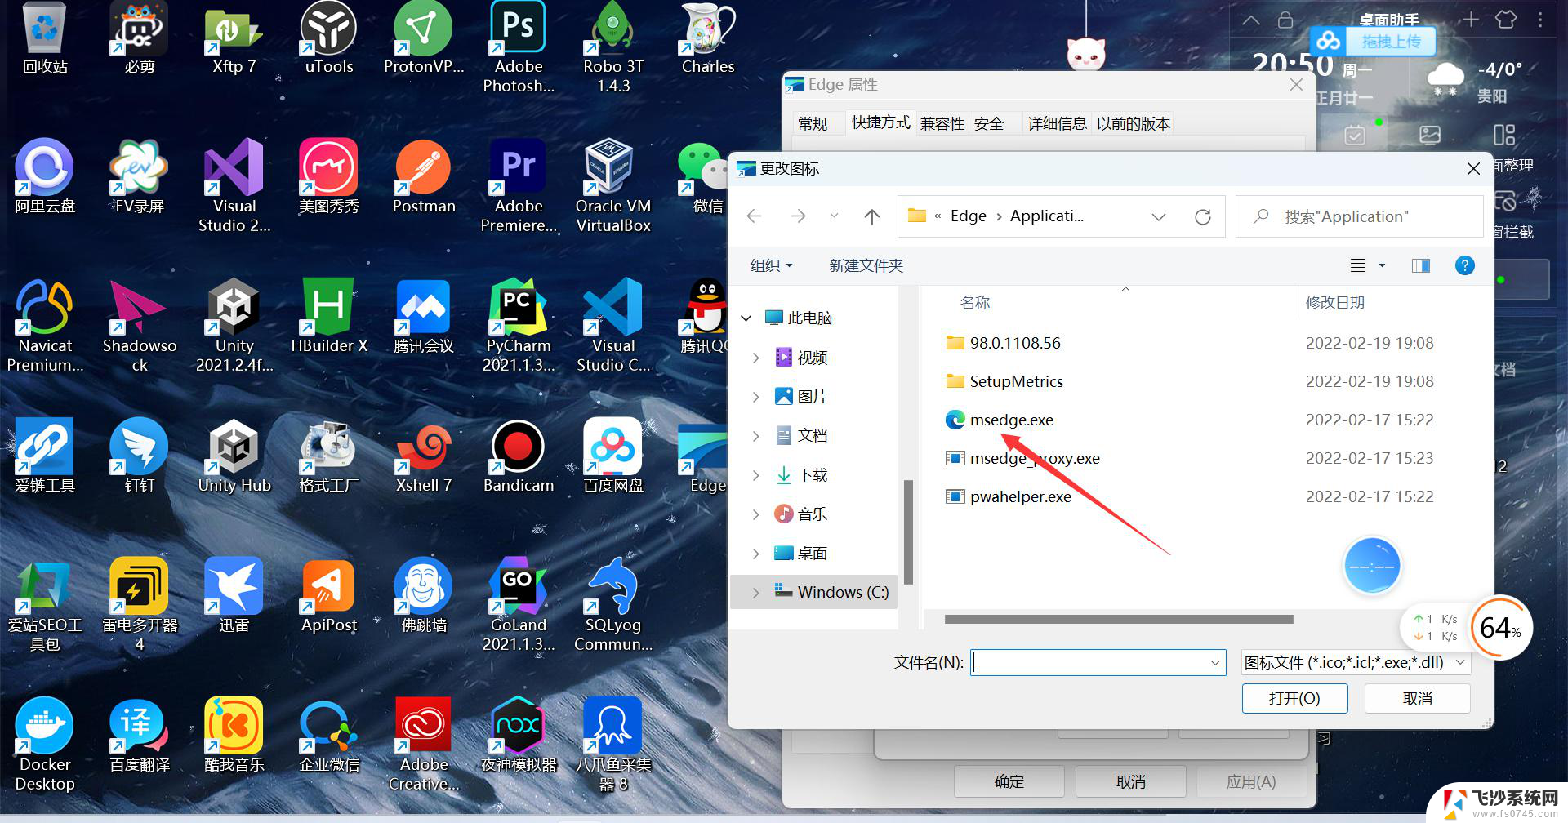Switch to 快捷方式 tab
This screenshot has height=823, width=1568.
coord(880,122)
